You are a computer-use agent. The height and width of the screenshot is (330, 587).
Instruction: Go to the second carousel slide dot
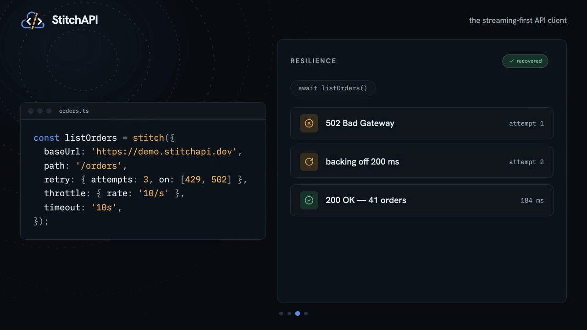tap(289, 313)
